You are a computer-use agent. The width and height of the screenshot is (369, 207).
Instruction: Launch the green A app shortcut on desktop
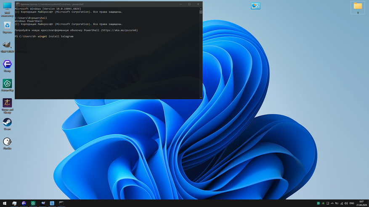click(7, 84)
